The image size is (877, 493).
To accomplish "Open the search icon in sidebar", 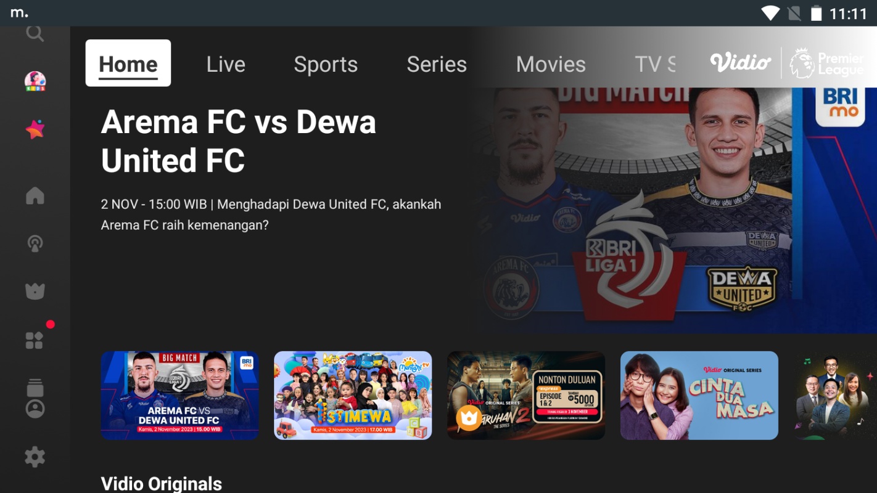I will [x=35, y=33].
